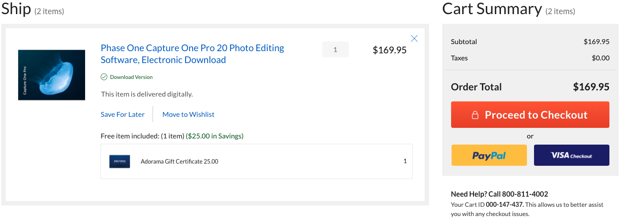Click the Download Version label text

pyautogui.click(x=131, y=77)
